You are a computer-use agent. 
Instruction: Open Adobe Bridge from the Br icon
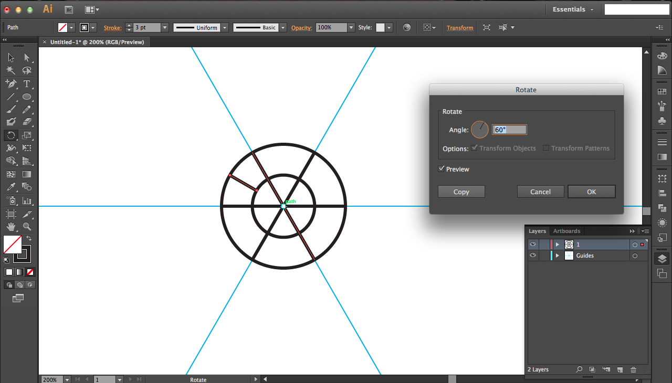point(69,9)
